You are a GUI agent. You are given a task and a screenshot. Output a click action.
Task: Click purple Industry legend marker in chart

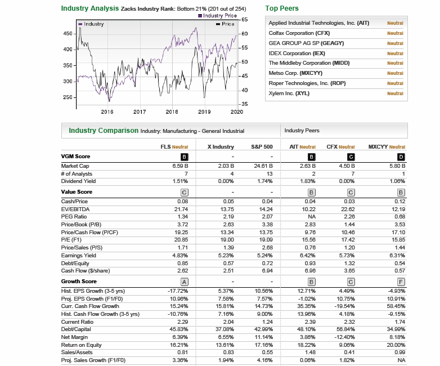(x=80, y=24)
